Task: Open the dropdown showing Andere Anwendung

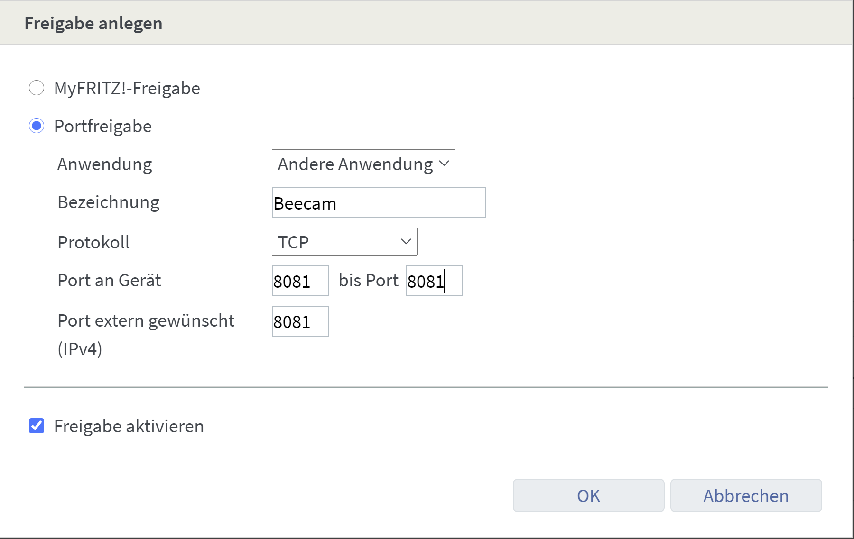Action: tap(363, 164)
